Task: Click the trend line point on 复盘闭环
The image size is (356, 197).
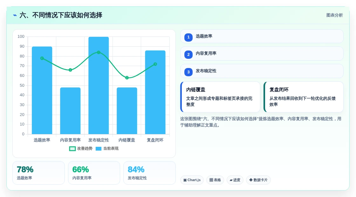Action: click(x=155, y=64)
